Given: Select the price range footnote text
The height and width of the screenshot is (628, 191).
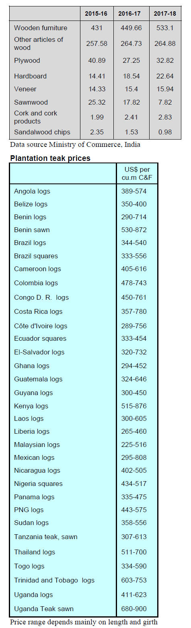Looking at the screenshot, I should (84, 622).
